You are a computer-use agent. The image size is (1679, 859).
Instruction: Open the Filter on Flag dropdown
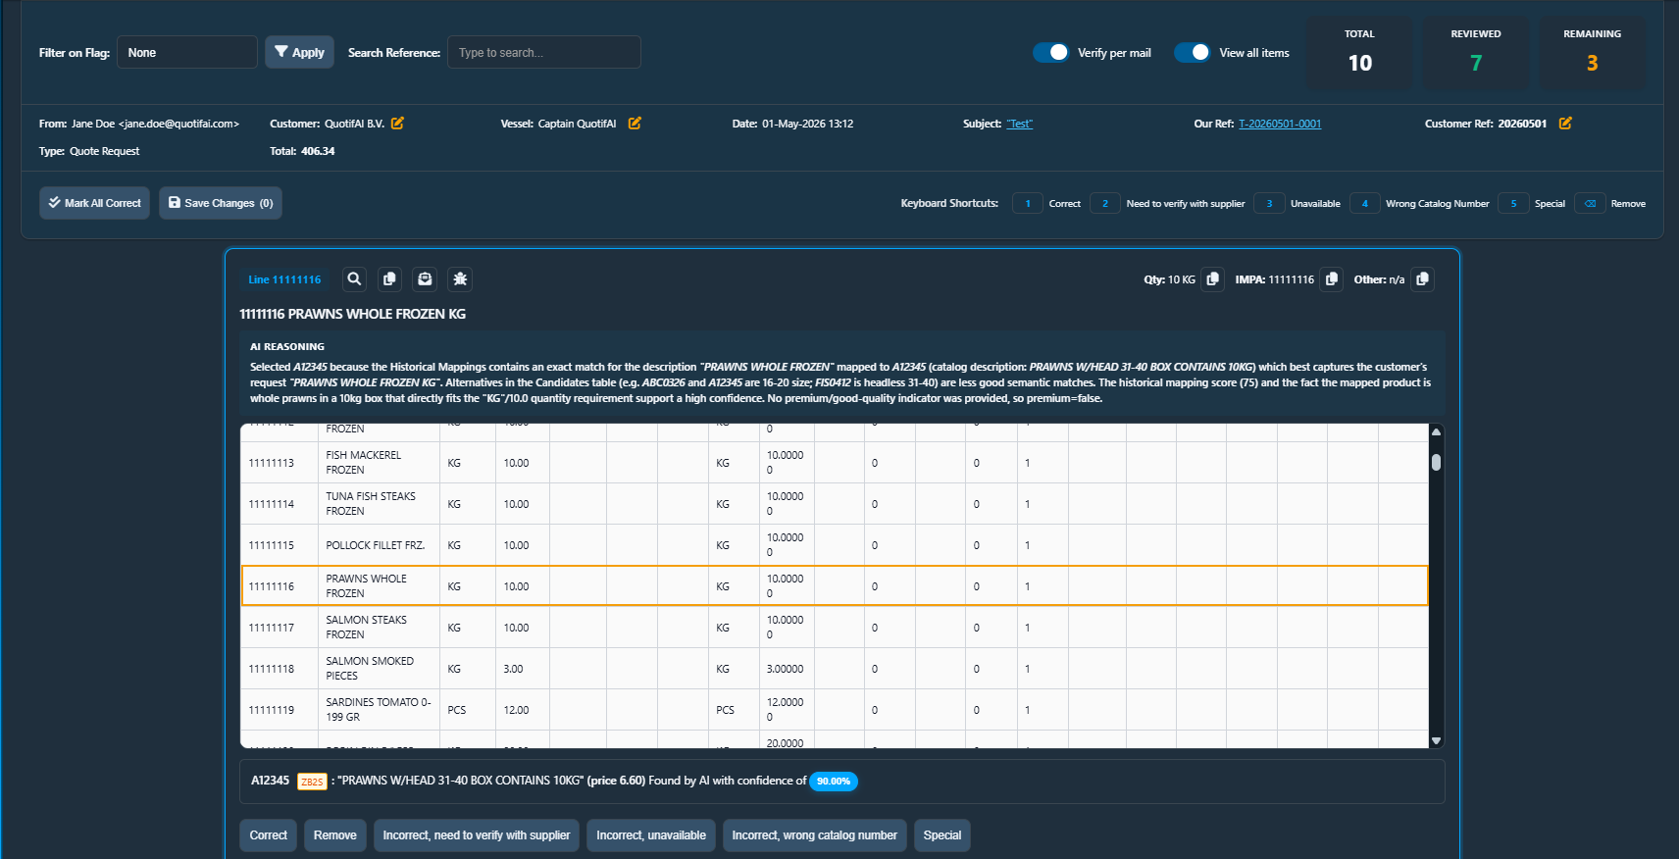pyautogui.click(x=187, y=52)
